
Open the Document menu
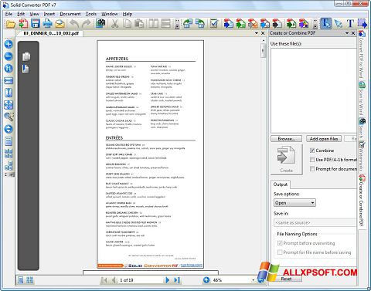70,14
